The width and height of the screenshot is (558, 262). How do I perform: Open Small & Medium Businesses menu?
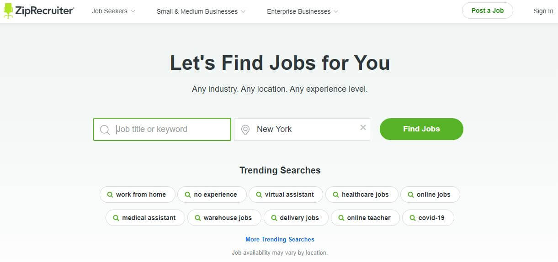click(x=201, y=11)
